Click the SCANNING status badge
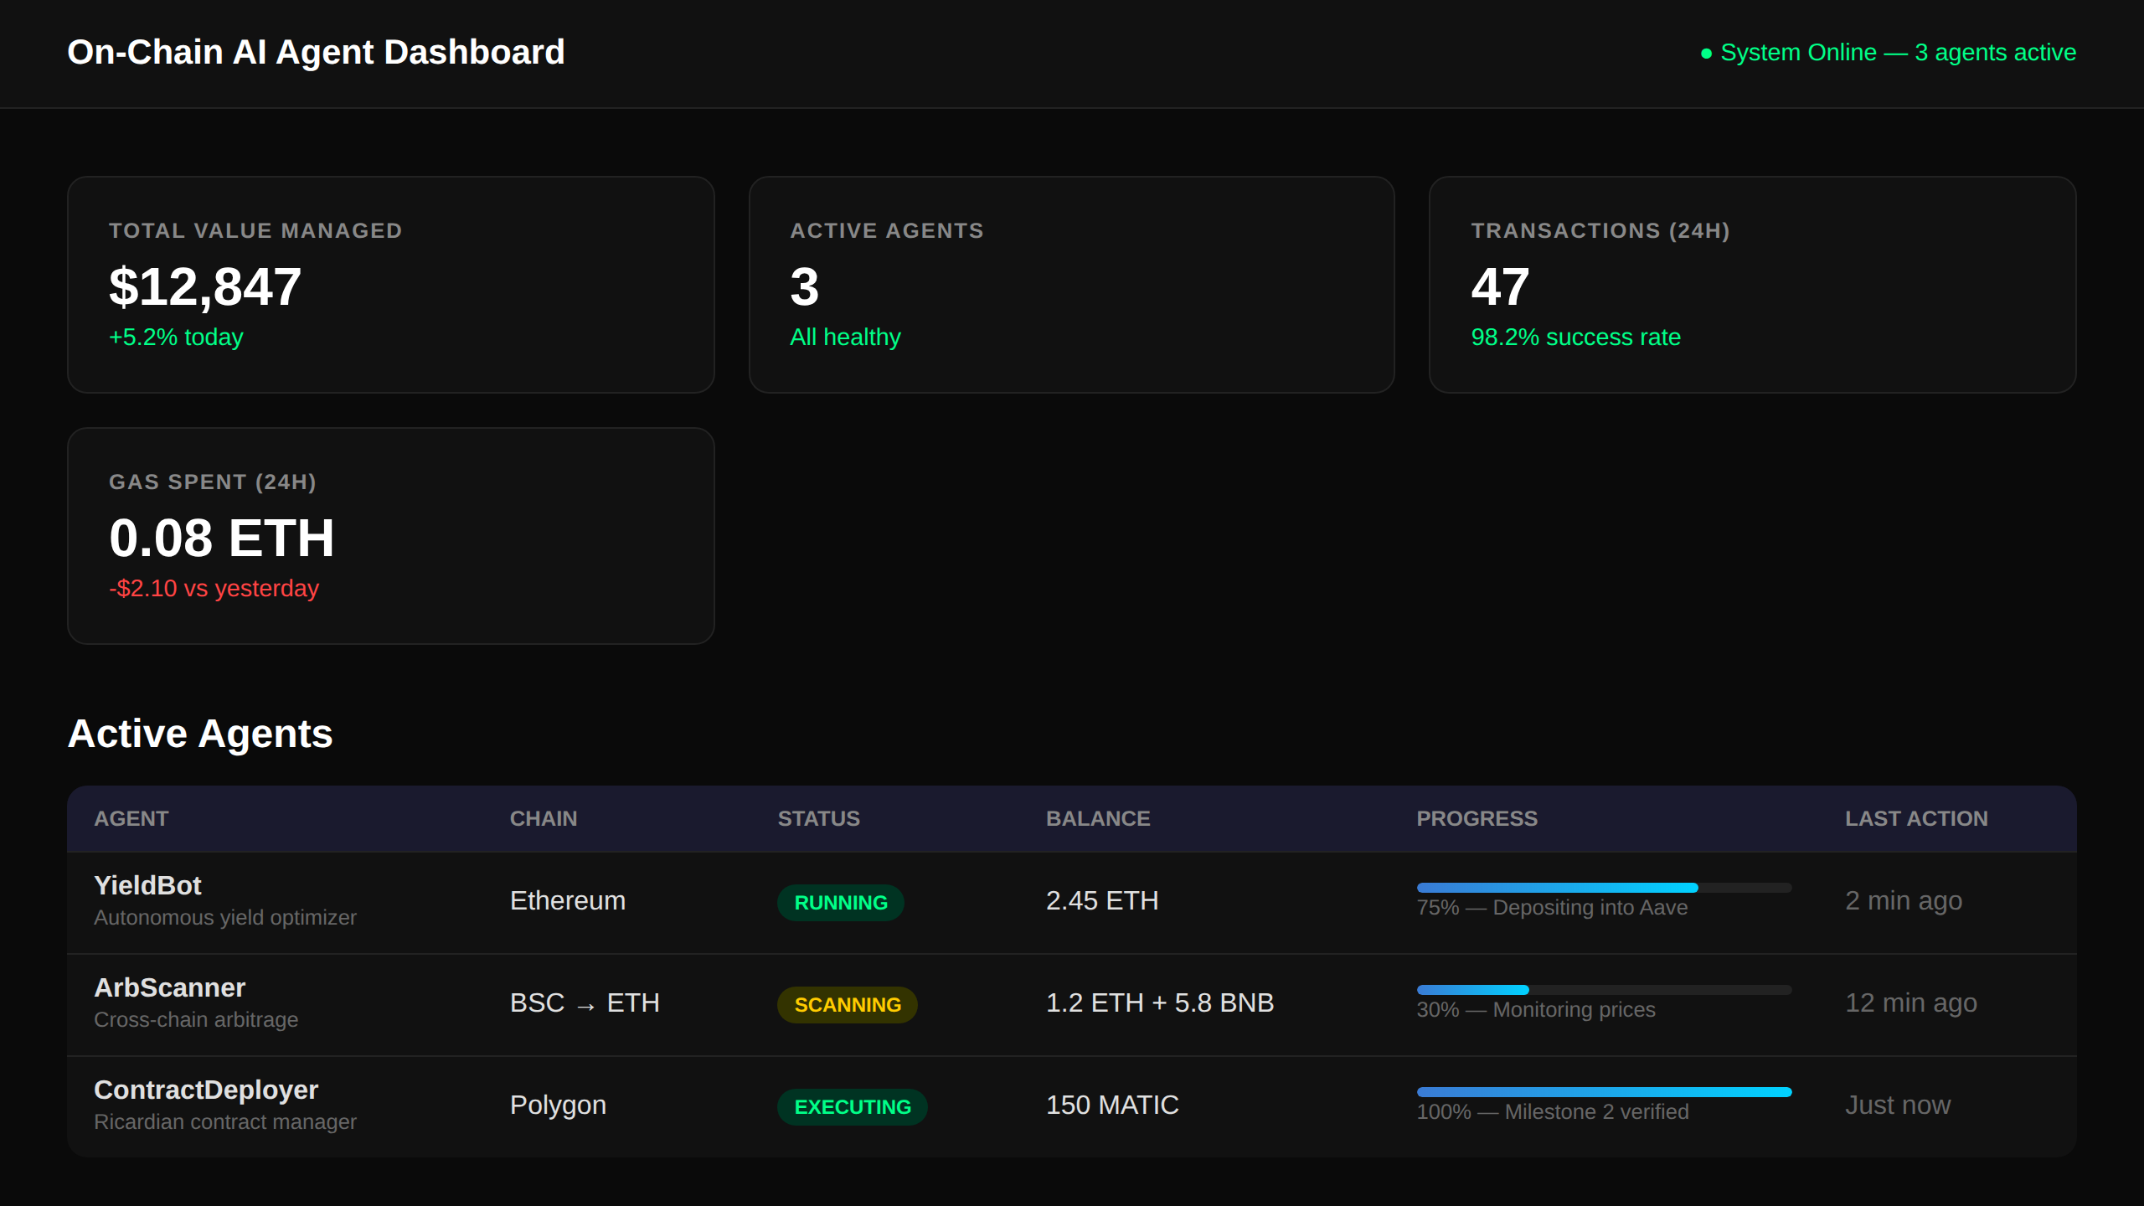 point(848,1005)
